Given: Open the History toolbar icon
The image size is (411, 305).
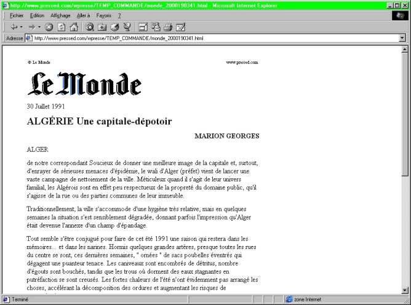Looking at the screenshot, I should click(114, 27).
